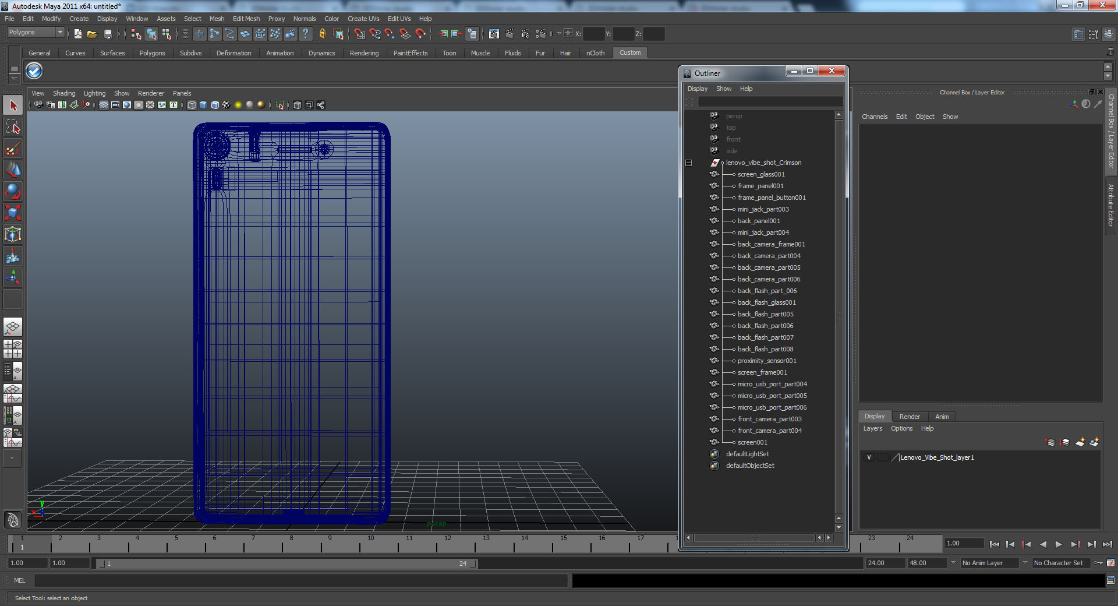Image resolution: width=1118 pixels, height=606 pixels.
Task: Click the current frame field 1.00
Action: [963, 543]
